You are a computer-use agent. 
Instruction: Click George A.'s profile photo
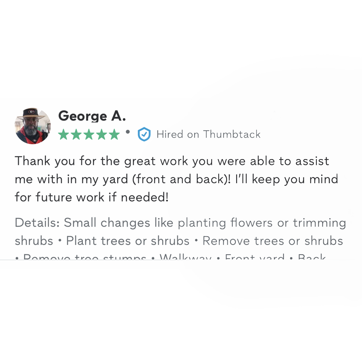point(32,125)
